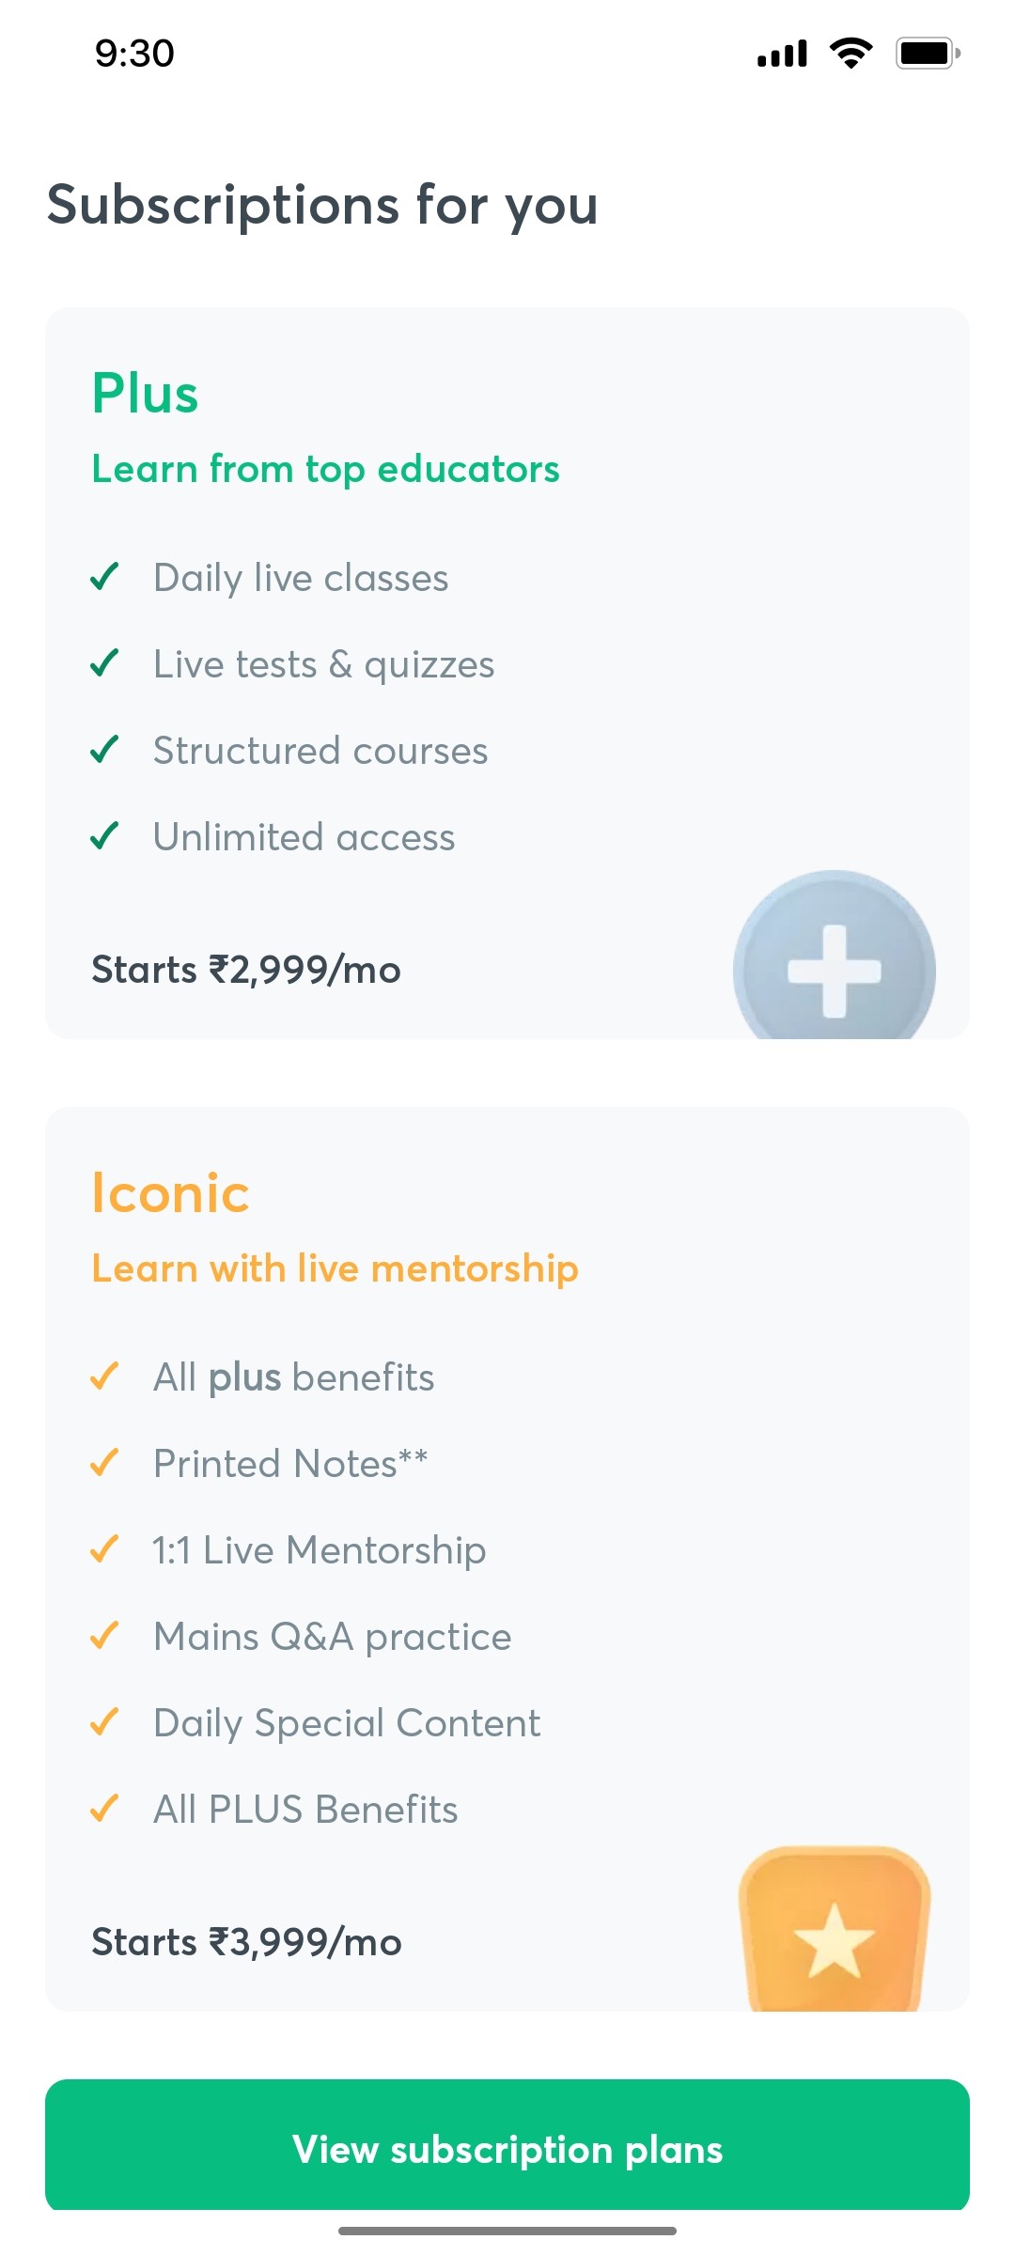This screenshot has width=1015, height=2255.
Task: Click Learn from top educators subtitle
Action: tap(324, 469)
